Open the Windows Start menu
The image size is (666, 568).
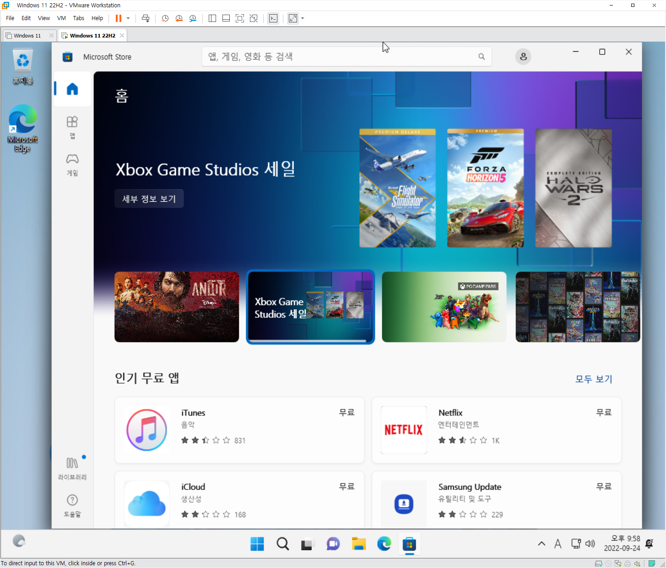coord(257,544)
